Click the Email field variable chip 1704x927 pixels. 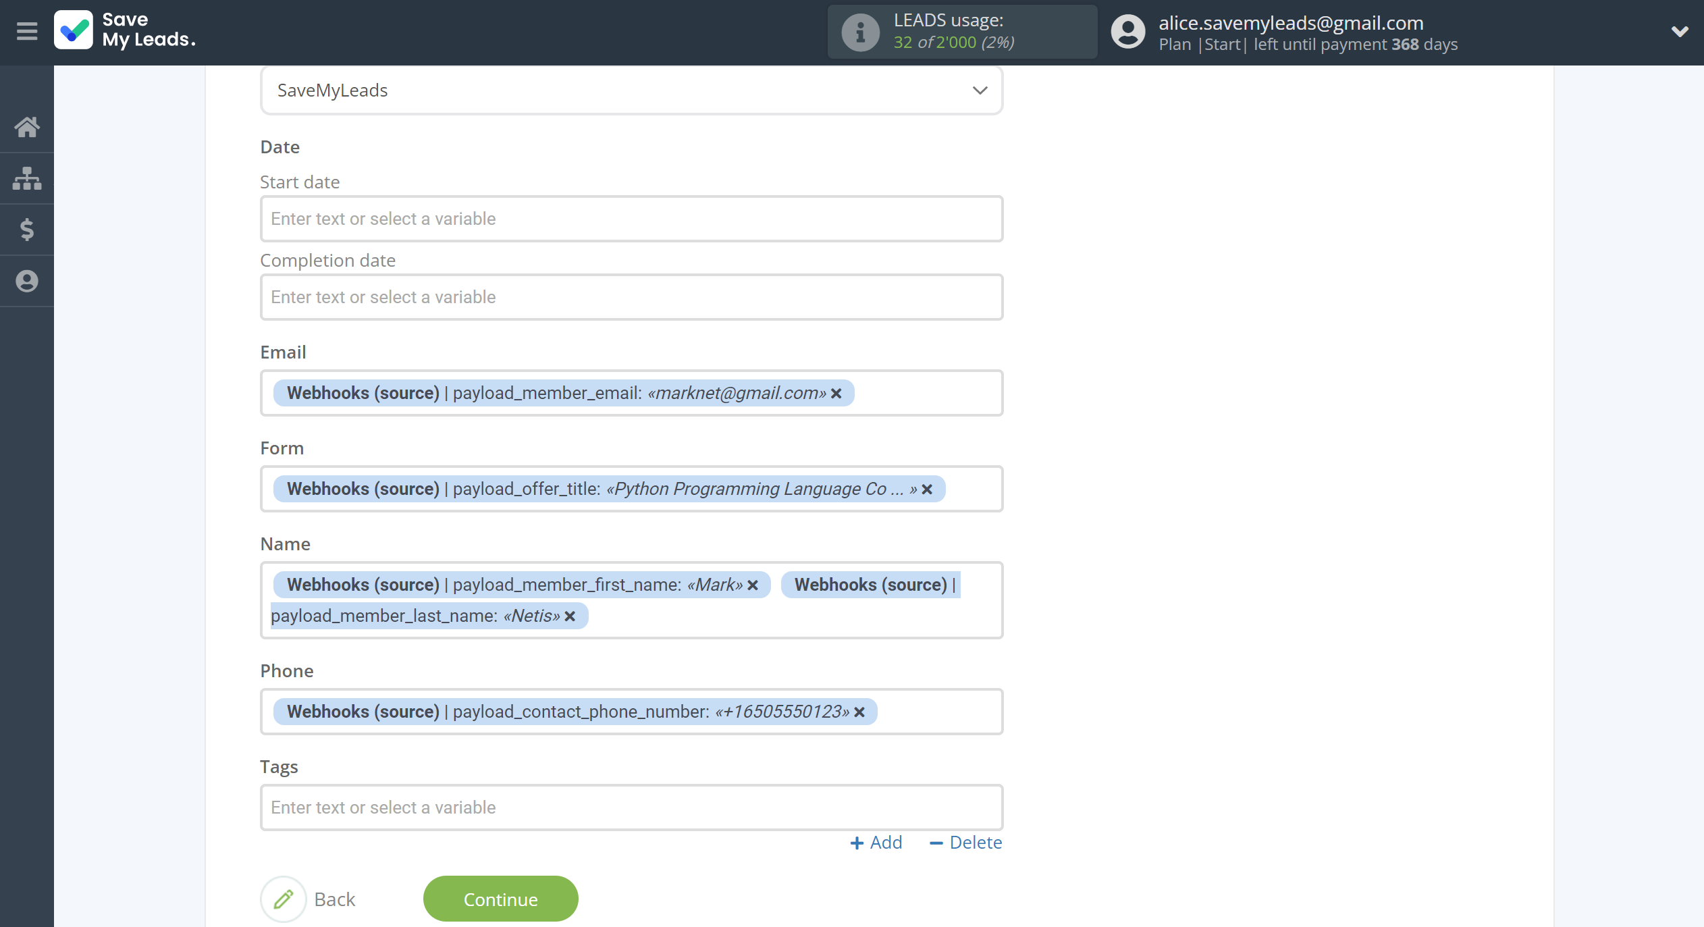coord(564,393)
